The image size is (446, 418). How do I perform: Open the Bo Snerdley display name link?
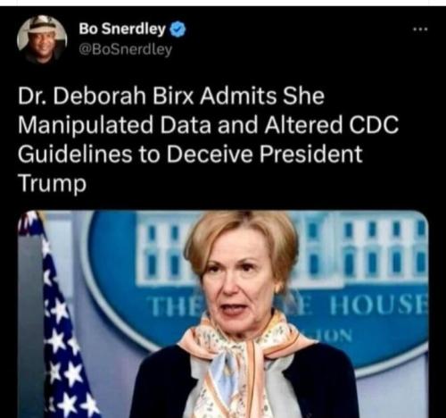tap(122, 29)
